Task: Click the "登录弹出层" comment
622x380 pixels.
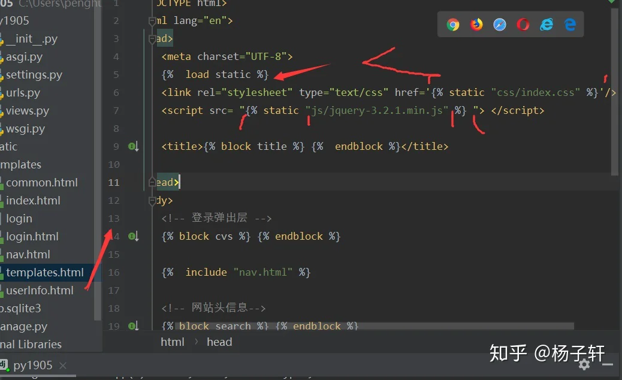Action: (216, 218)
